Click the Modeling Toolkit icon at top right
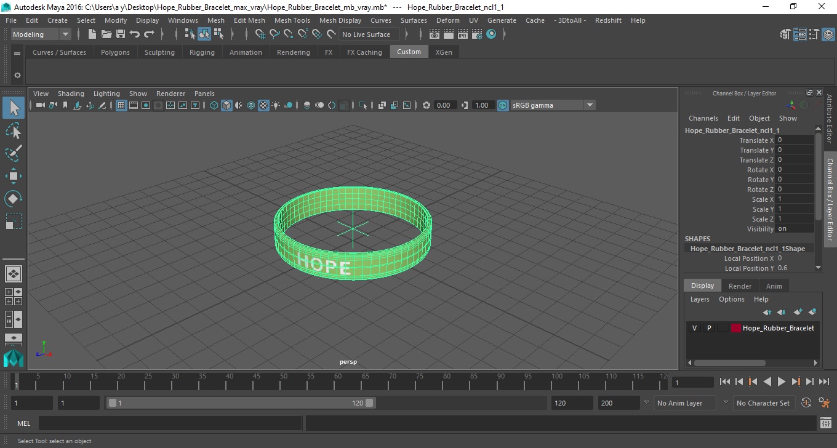The width and height of the screenshot is (837, 448). (x=785, y=34)
